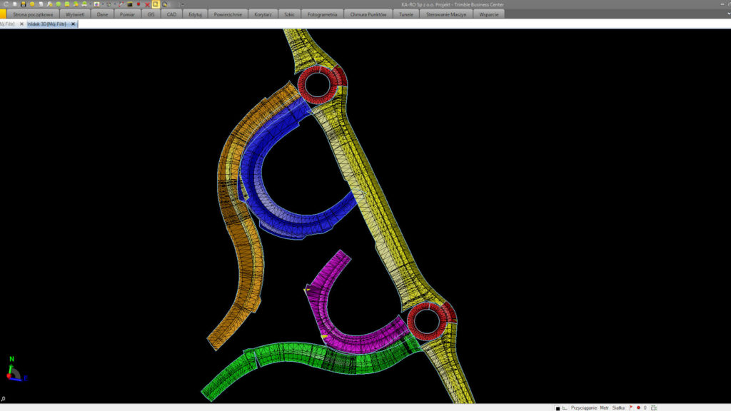Toggle Siatka grid display in status bar
Screen dimensions: 731x411
(x=618, y=407)
